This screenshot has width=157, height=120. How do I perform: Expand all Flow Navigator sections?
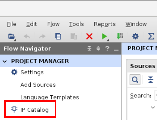(98, 49)
